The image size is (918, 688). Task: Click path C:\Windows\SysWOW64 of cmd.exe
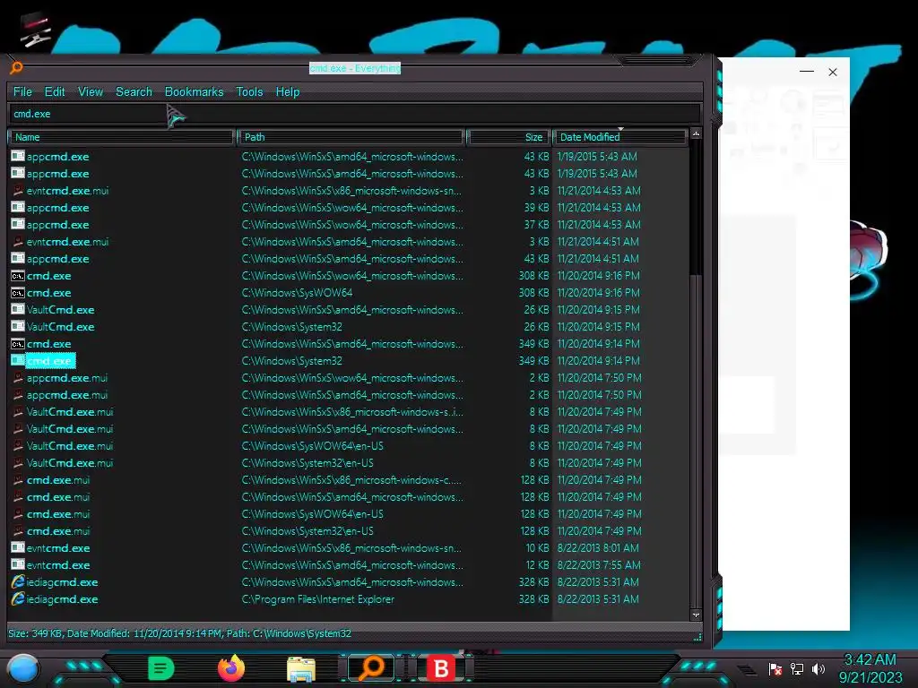[x=297, y=293]
